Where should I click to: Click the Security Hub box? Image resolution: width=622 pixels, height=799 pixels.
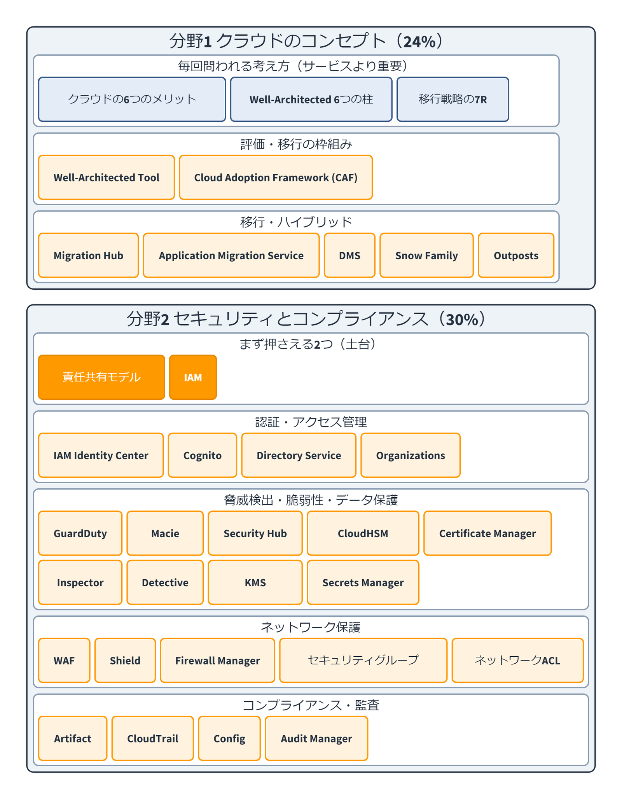click(x=255, y=533)
